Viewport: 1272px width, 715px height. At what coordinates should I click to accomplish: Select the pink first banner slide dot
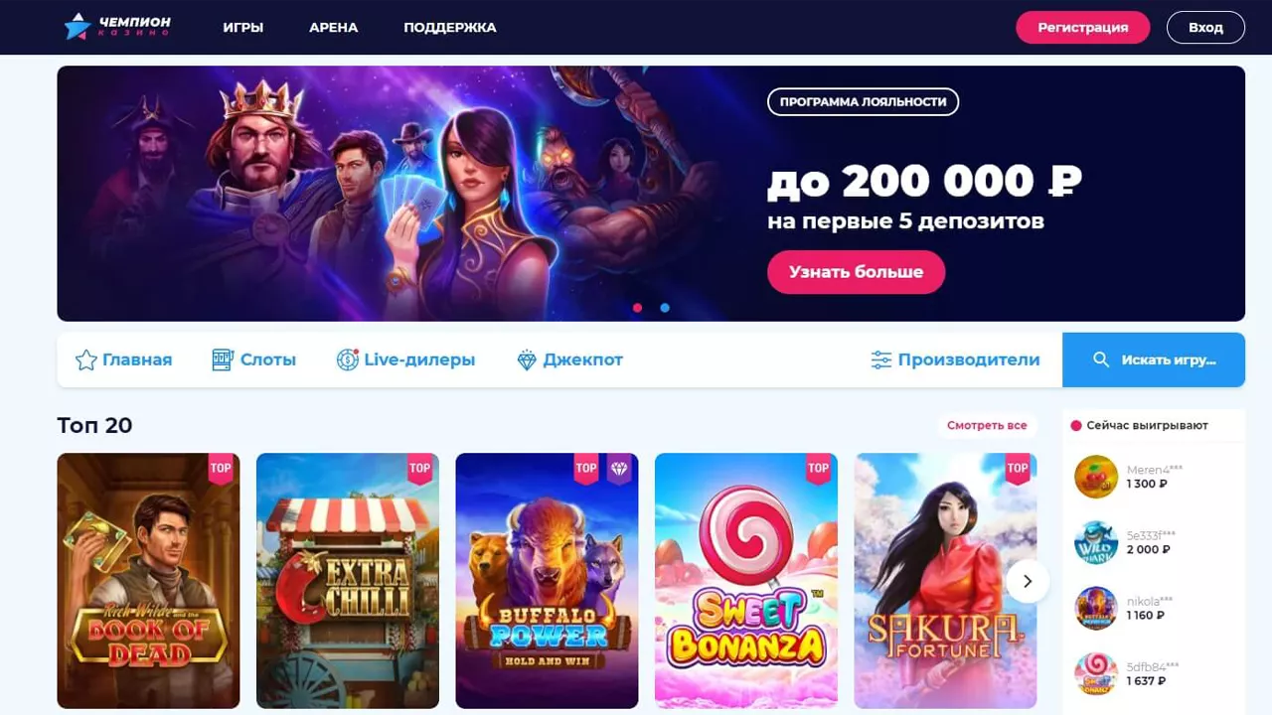[637, 308]
